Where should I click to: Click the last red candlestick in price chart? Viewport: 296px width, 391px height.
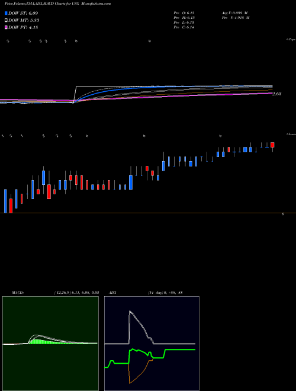(272, 145)
